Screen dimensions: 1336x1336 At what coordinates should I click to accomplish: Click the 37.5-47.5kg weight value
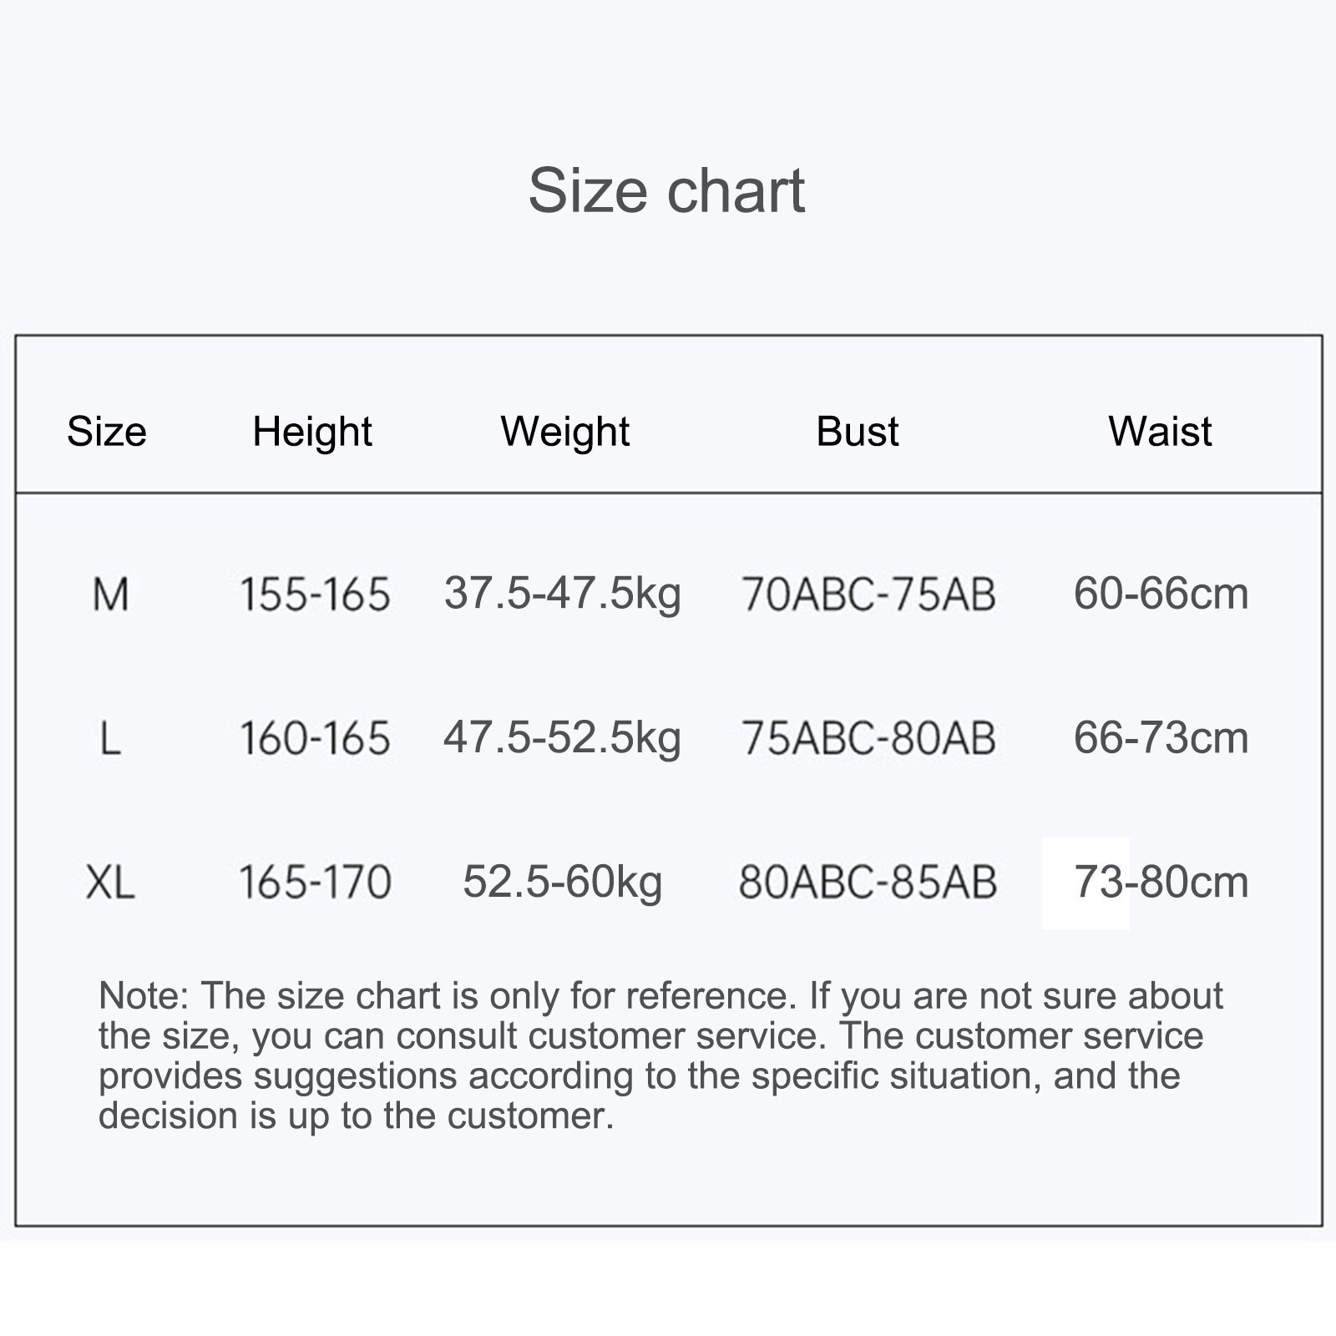[x=562, y=595]
